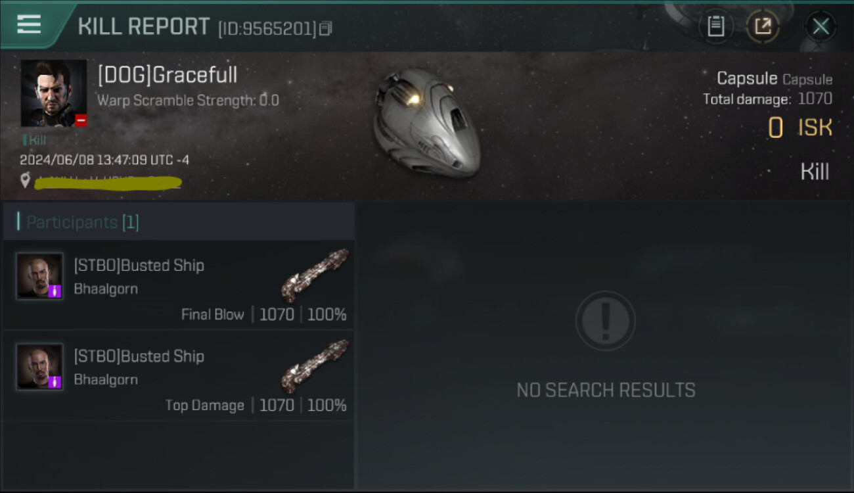Open Final Blow pilot portrait

40,276
